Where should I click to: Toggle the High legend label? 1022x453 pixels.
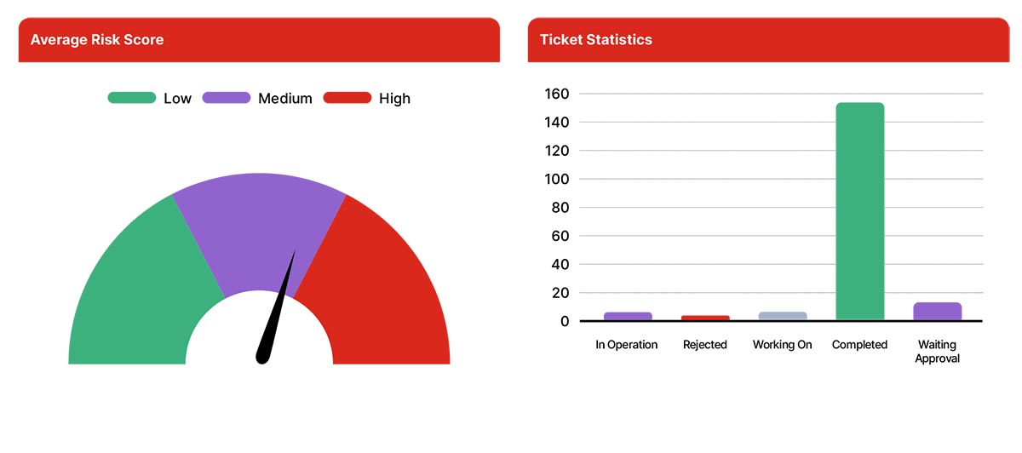[x=394, y=99]
